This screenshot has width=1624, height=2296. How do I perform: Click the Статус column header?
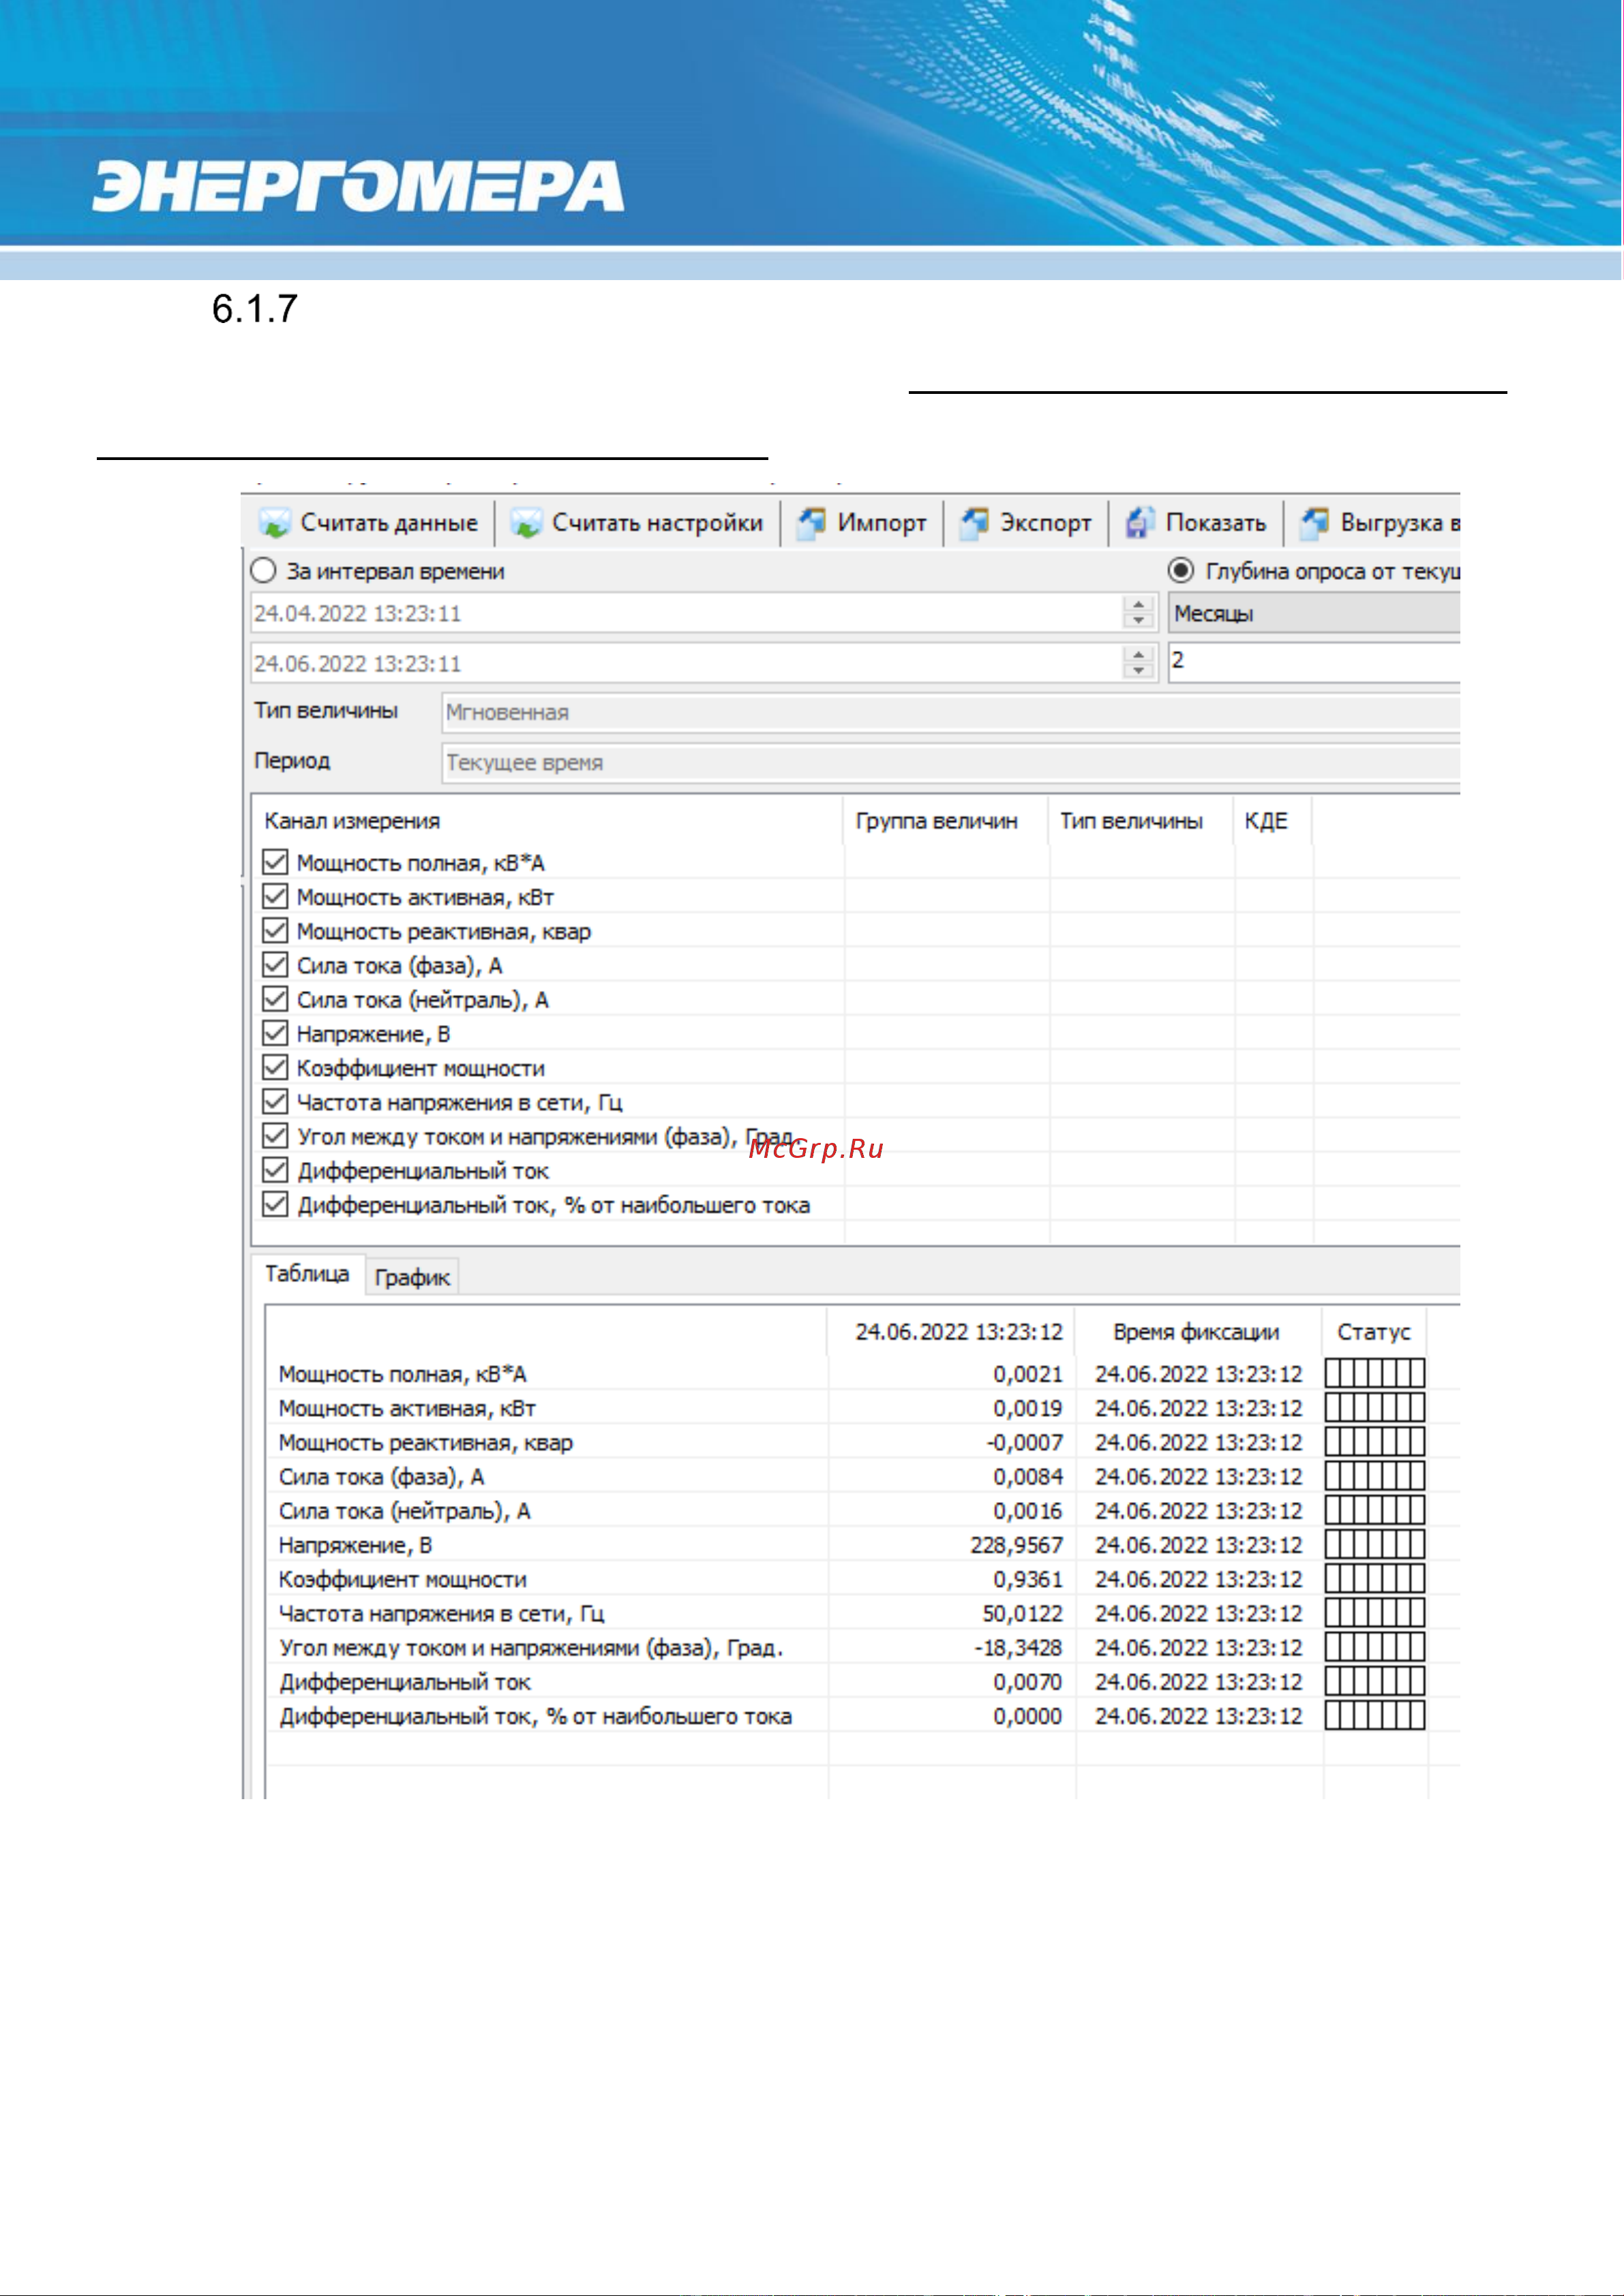1374,1332
